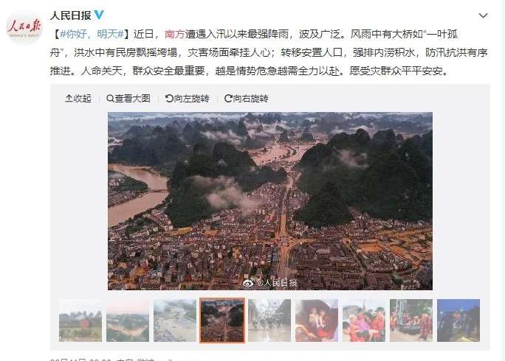Viewport: 505px width, 361px height.
Task: Select the fifth thumbnail of flooded street
Action: [x=269, y=320]
